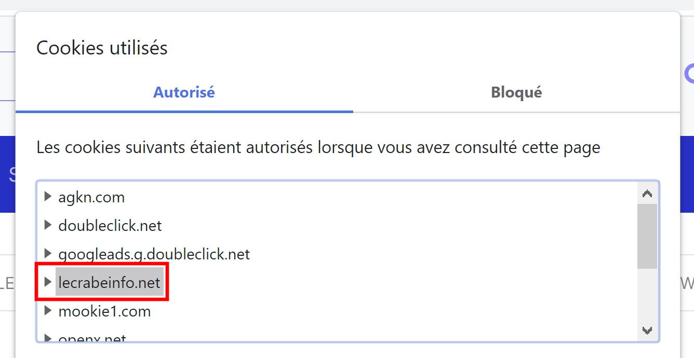Expand the lecrabeinfo.net triangle
This screenshot has height=358, width=694.
point(48,282)
